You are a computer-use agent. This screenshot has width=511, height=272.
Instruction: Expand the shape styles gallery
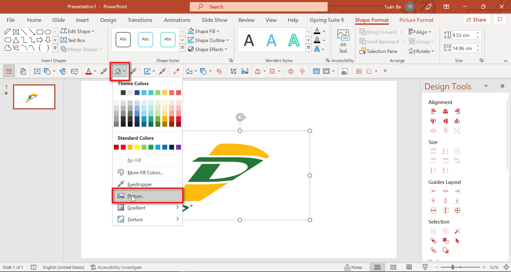182,48
